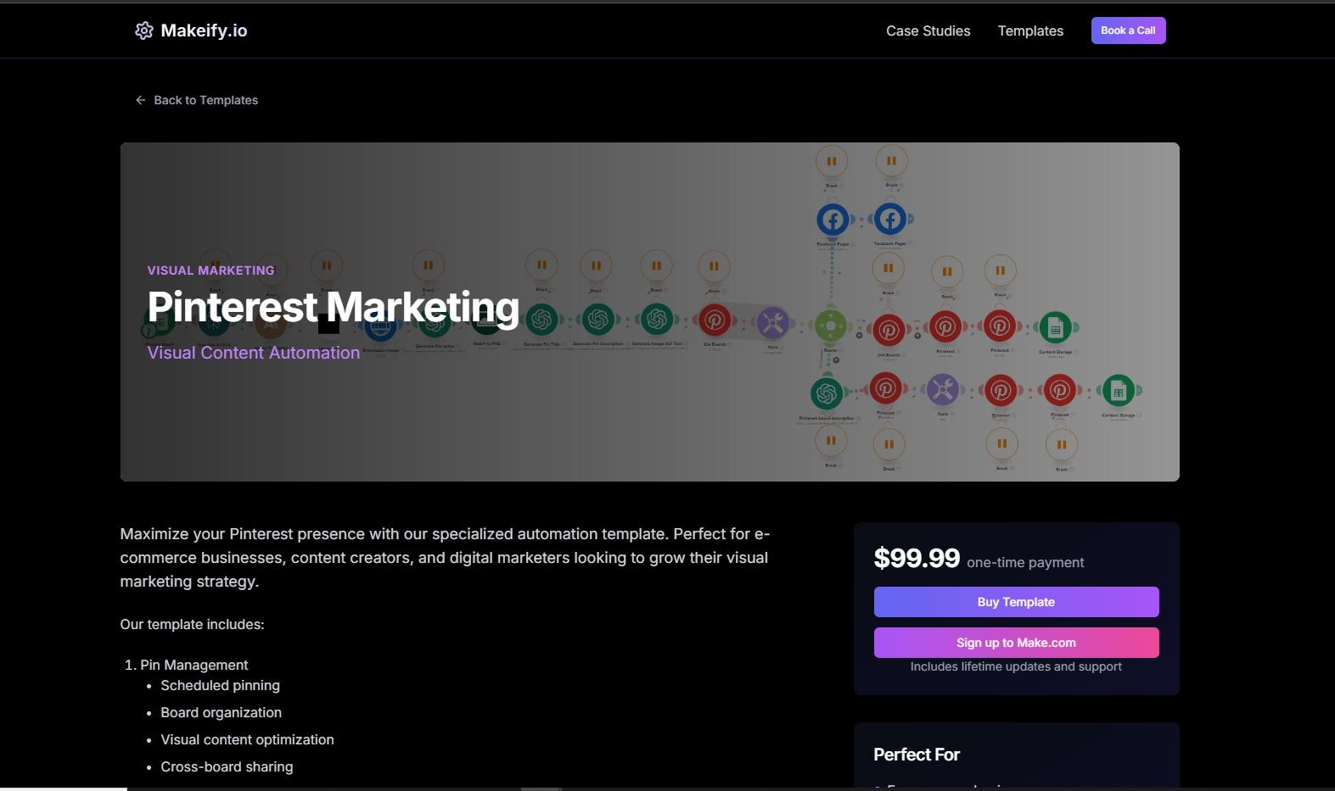This screenshot has width=1335, height=791.
Task: Click the Makeify.io gear logo icon
Action: click(144, 31)
